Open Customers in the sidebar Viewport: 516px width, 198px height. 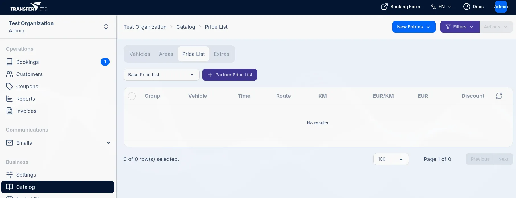[x=58, y=74]
